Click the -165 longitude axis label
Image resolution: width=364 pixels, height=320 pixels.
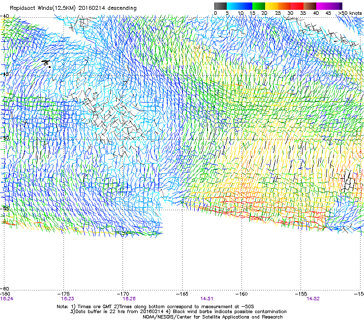pos(182,294)
